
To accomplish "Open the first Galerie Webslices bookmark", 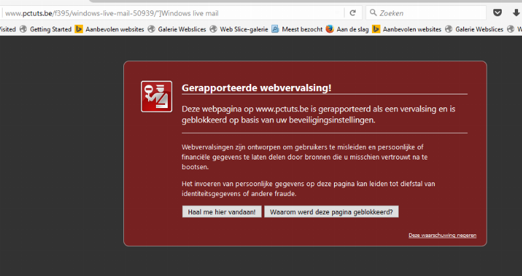I will pyautogui.click(x=181, y=29).
